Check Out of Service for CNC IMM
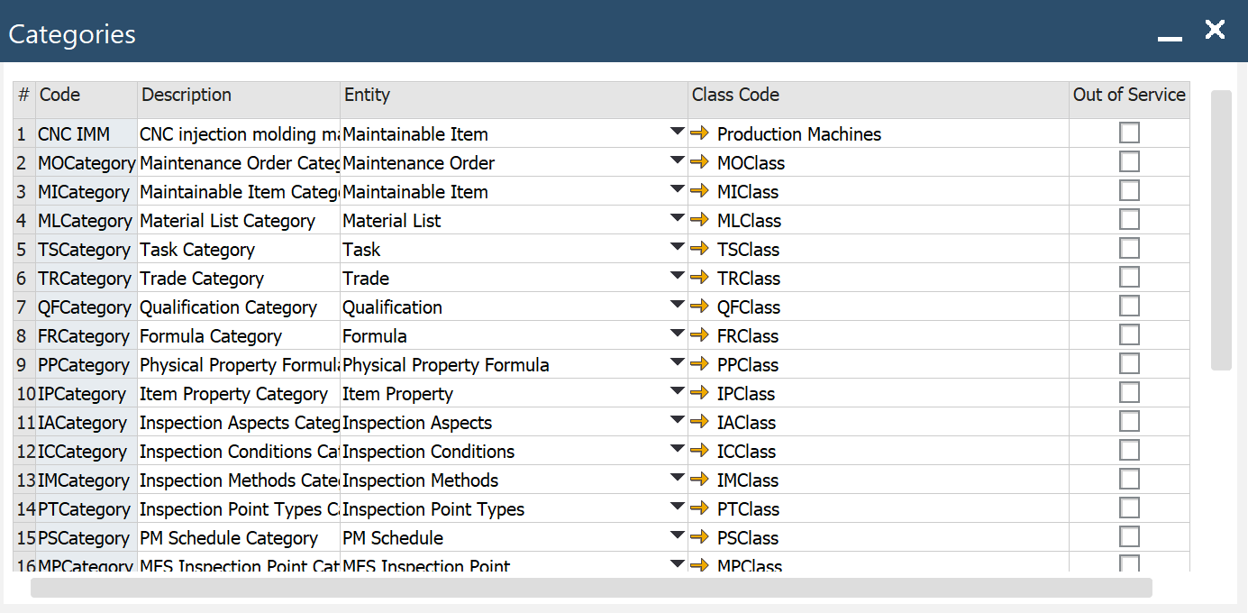The width and height of the screenshot is (1248, 613). point(1129,133)
